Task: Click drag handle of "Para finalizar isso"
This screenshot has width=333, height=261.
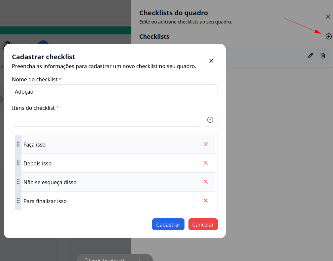Action: coord(18,201)
